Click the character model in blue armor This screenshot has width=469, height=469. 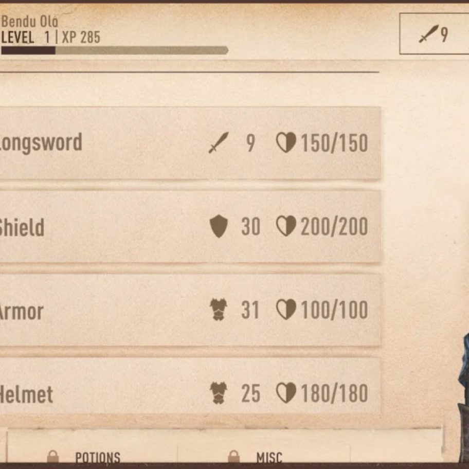pyautogui.click(x=463, y=398)
